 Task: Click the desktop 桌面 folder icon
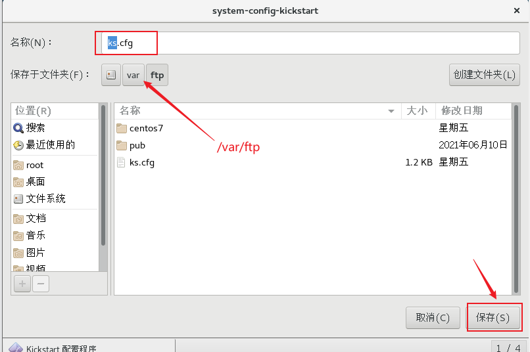pyautogui.click(x=18, y=182)
